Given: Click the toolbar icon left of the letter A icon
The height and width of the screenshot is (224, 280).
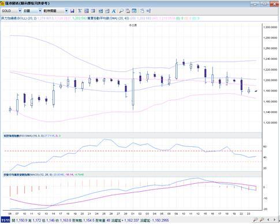Looking at the screenshot, I should 107,11.
